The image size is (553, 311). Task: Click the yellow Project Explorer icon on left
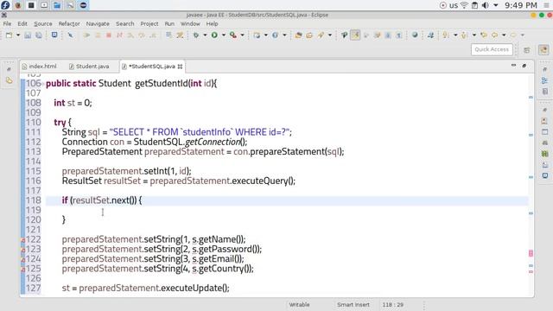(10, 80)
